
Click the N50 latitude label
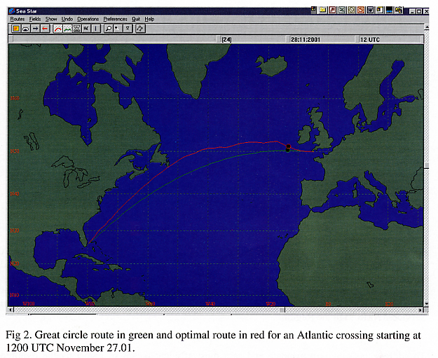(x=15, y=151)
